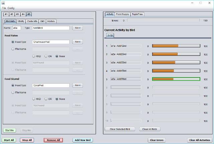Choose None option under Food Stored
Viewport: 214px width, 144px height.
pos(57,99)
